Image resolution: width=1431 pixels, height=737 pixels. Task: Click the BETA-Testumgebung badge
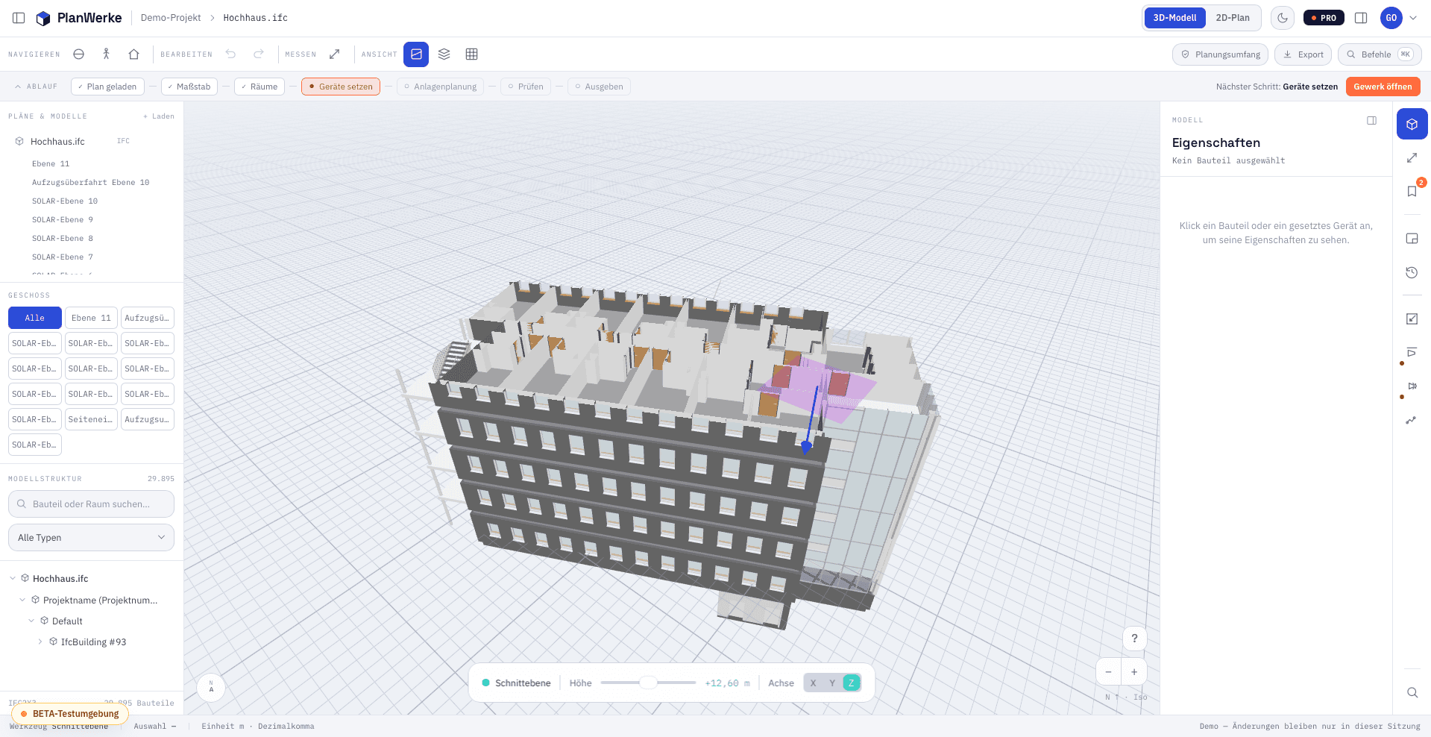coord(70,714)
